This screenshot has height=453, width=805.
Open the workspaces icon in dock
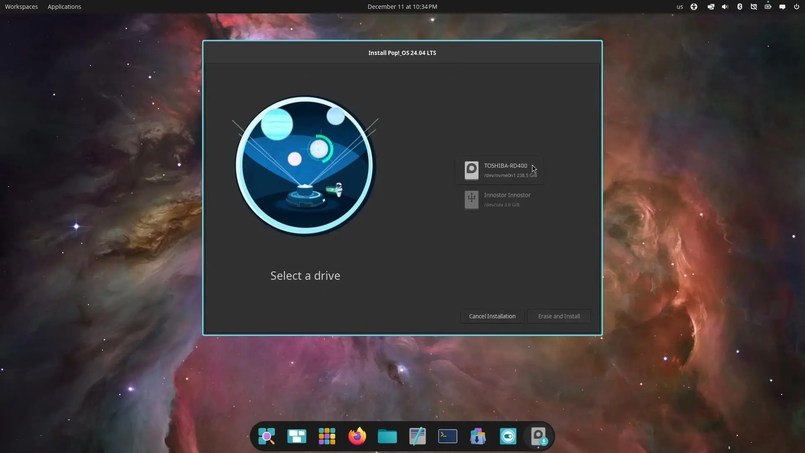point(297,436)
